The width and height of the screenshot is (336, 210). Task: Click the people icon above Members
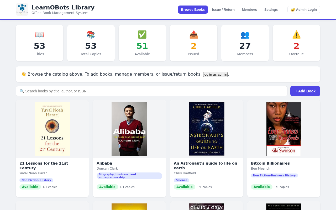[x=245, y=35]
